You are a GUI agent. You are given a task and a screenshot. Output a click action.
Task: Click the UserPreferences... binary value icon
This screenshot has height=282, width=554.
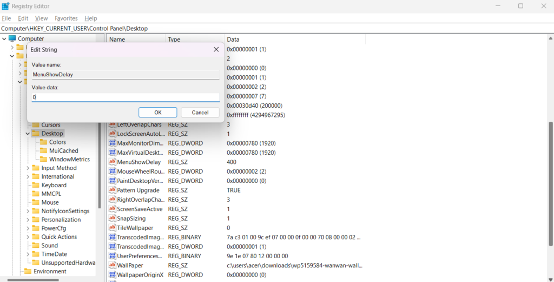click(x=113, y=256)
